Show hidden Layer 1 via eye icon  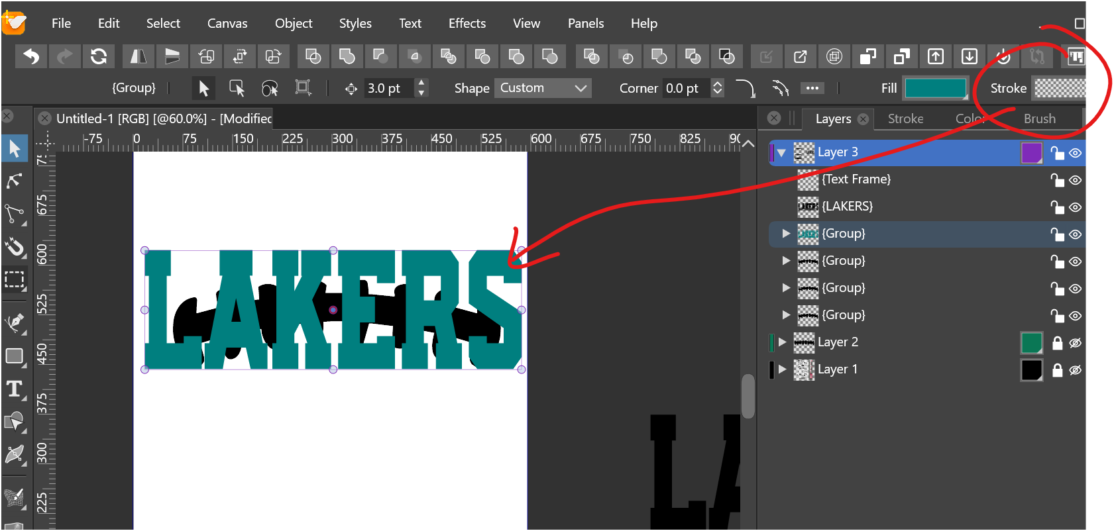tap(1075, 370)
